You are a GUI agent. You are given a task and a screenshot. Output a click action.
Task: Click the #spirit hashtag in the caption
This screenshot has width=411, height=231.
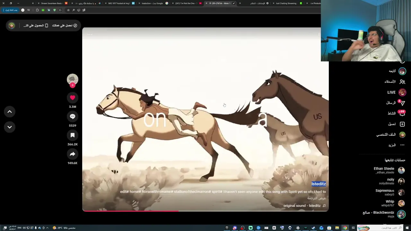coord(217,192)
